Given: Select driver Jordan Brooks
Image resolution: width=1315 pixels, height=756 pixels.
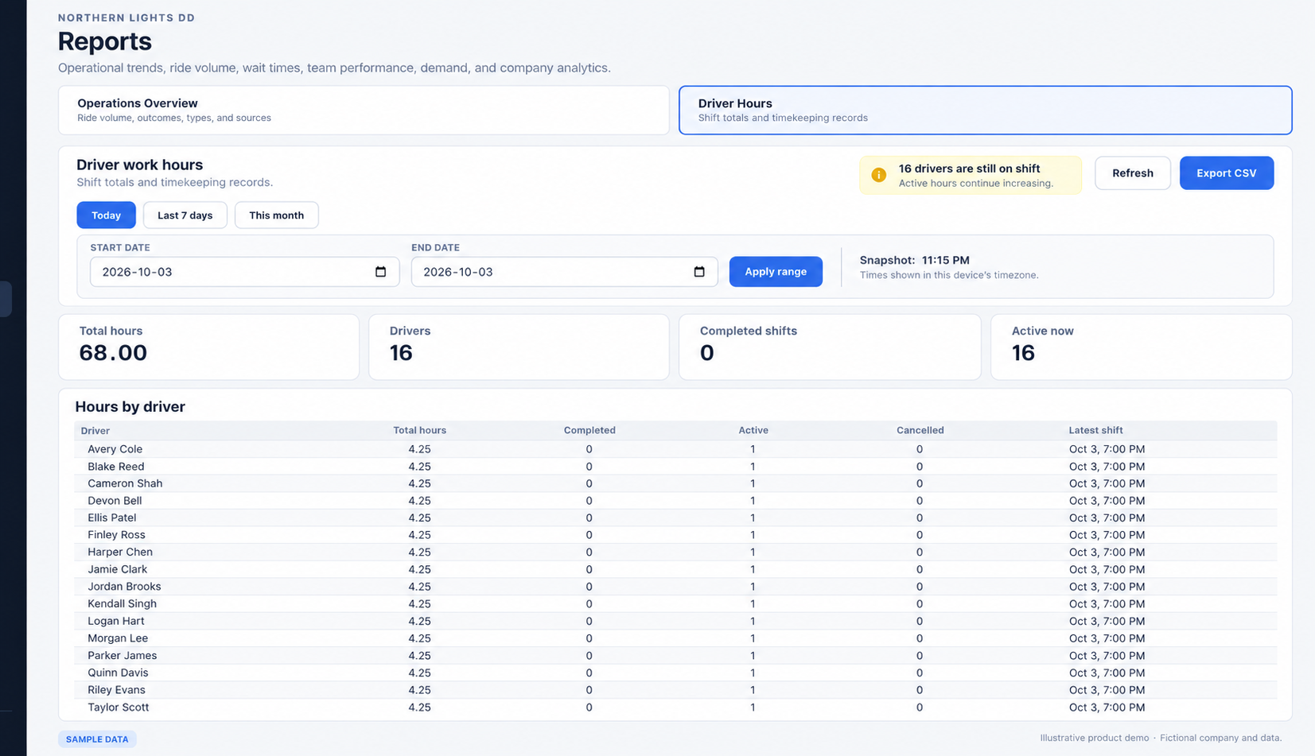Looking at the screenshot, I should pos(675,587).
